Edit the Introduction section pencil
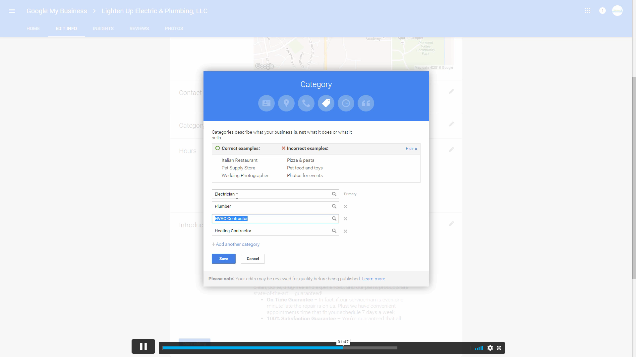 (451, 224)
